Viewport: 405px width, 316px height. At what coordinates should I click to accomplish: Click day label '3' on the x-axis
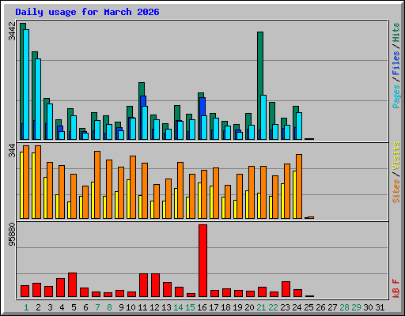[50, 307]
